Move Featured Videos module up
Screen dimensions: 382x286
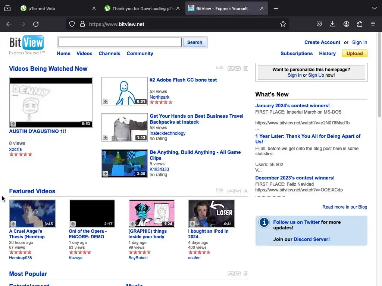tap(231, 191)
